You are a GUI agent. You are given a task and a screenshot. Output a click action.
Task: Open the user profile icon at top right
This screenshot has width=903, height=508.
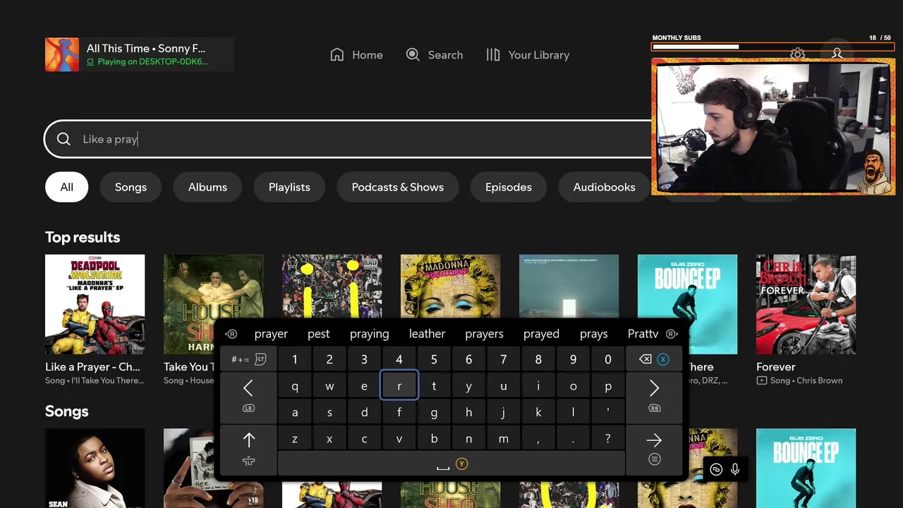[837, 54]
